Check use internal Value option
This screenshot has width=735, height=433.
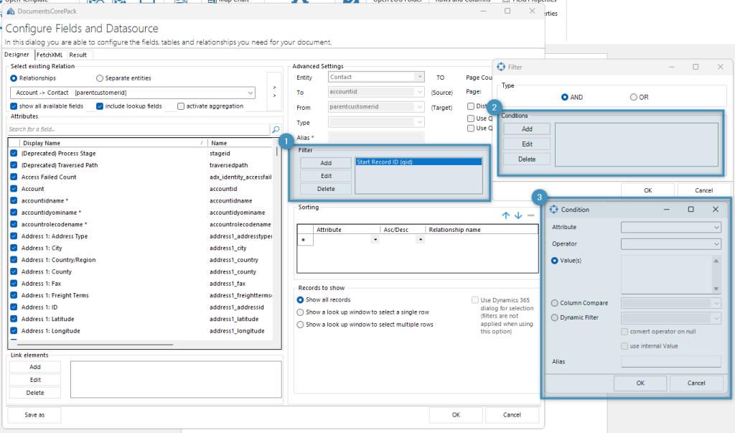coord(624,346)
